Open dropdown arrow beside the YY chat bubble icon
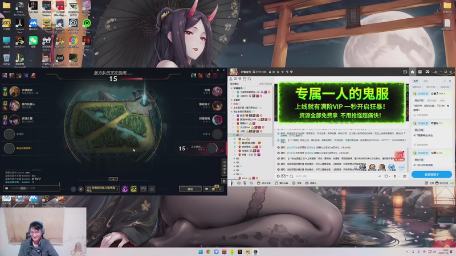Viewport: 456px width, 256px height. point(390,176)
